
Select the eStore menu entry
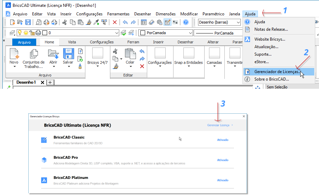279,62
